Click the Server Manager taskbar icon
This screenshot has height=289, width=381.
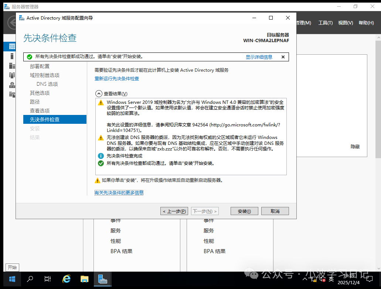(102, 279)
